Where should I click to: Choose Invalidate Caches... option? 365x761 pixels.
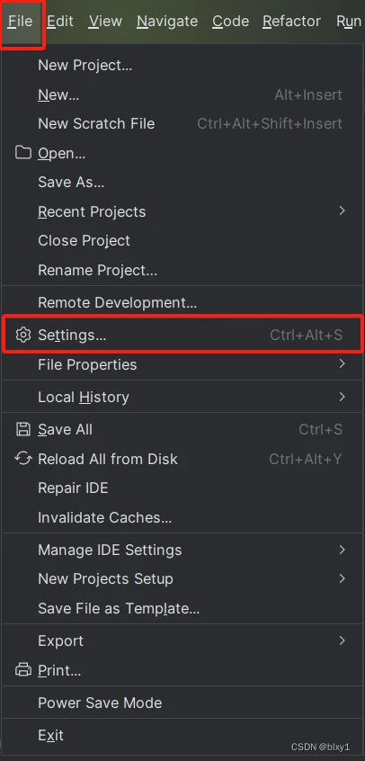point(182,517)
